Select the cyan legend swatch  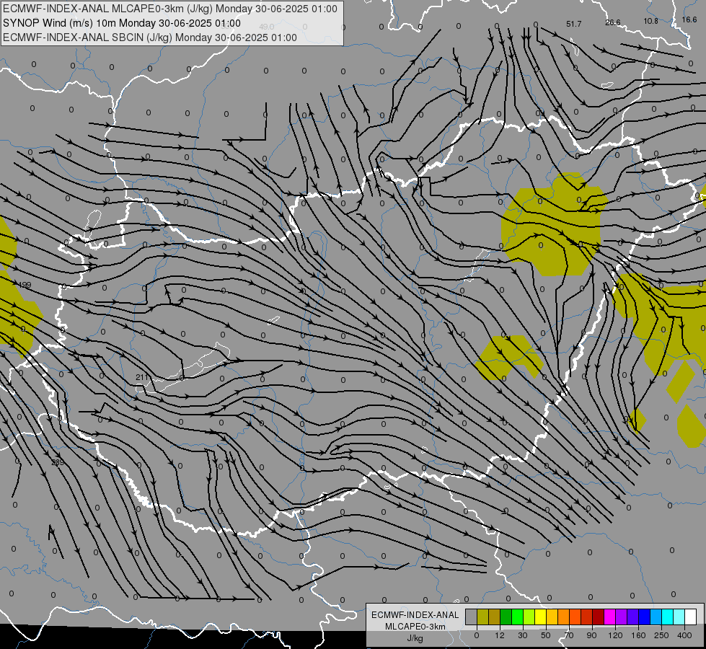click(667, 617)
